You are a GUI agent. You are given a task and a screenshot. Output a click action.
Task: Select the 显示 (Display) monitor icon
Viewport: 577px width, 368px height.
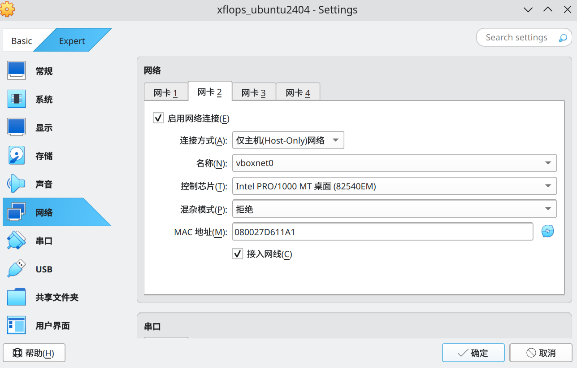[17, 127]
